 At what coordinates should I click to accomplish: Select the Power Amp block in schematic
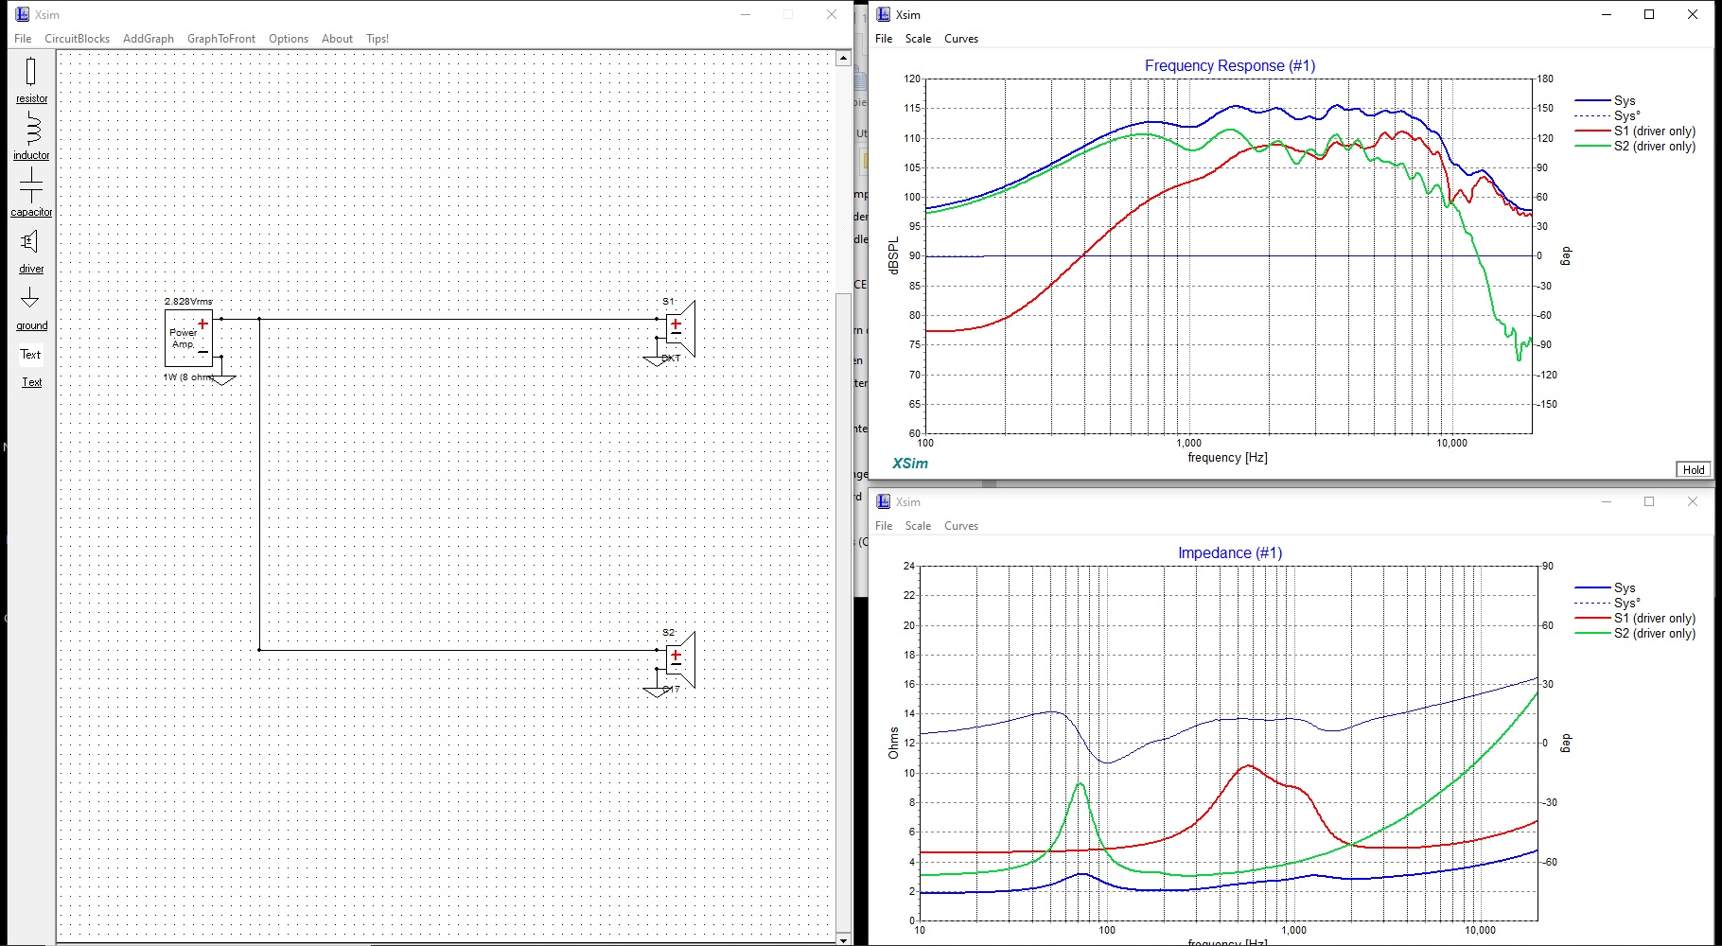coord(188,338)
